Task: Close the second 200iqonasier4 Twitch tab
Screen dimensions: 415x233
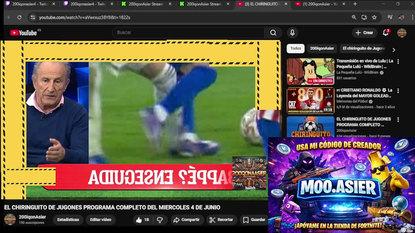Action: (112, 4)
